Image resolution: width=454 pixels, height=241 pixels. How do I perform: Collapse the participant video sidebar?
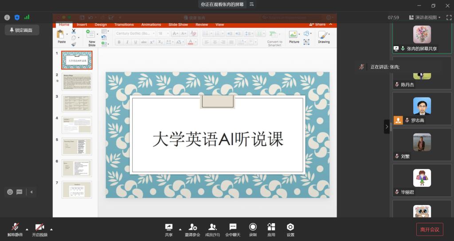click(x=387, y=126)
